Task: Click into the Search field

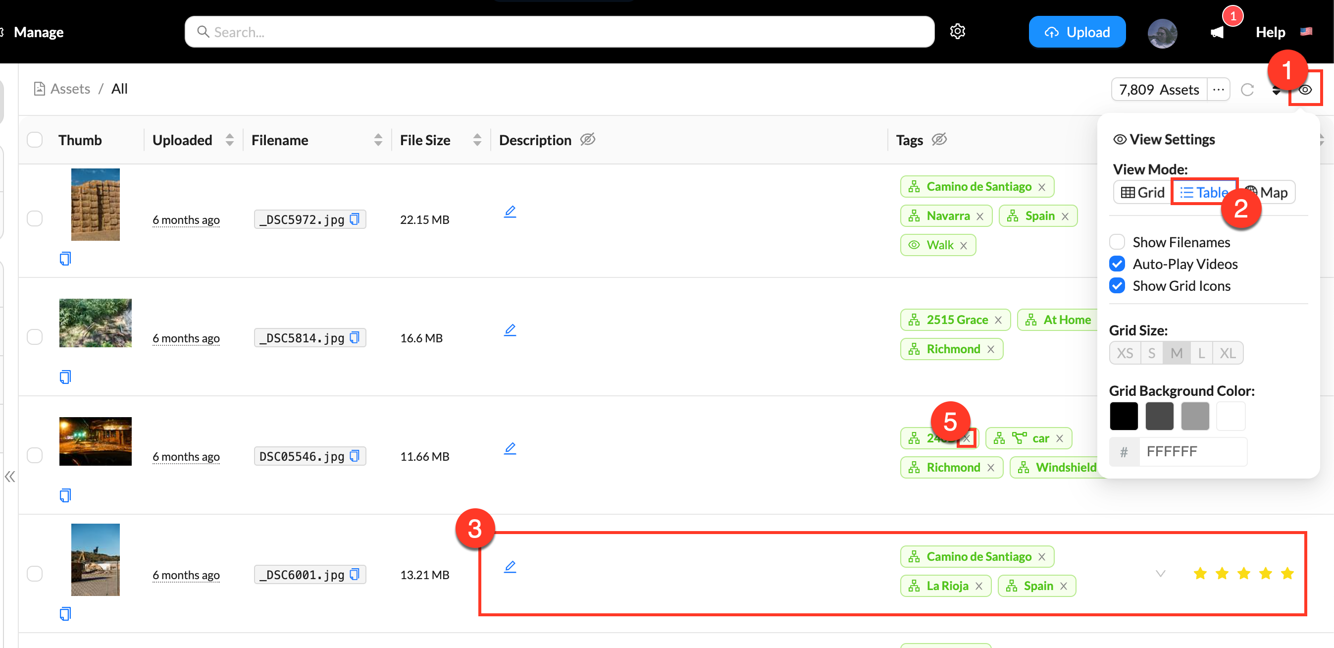Action: point(559,32)
